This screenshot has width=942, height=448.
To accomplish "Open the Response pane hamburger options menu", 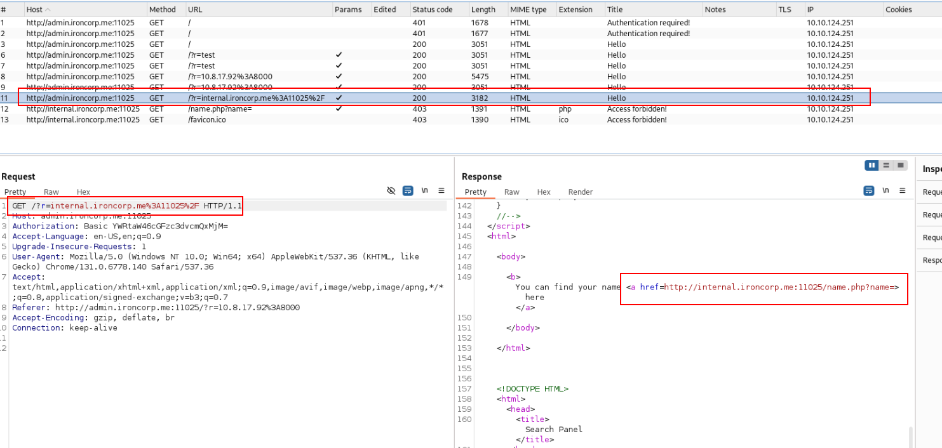I will 902,191.
